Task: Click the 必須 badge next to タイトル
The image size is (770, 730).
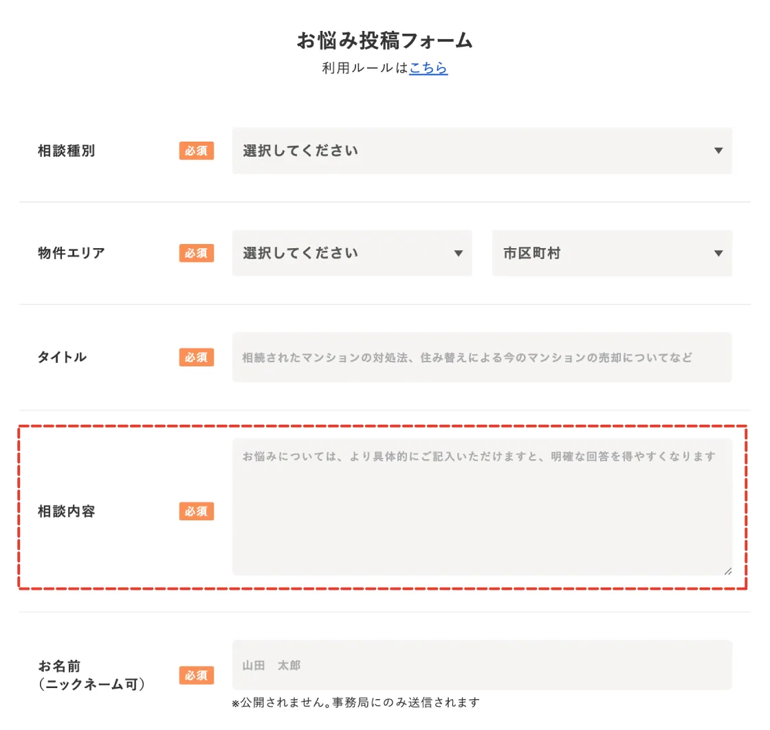Action: click(197, 357)
